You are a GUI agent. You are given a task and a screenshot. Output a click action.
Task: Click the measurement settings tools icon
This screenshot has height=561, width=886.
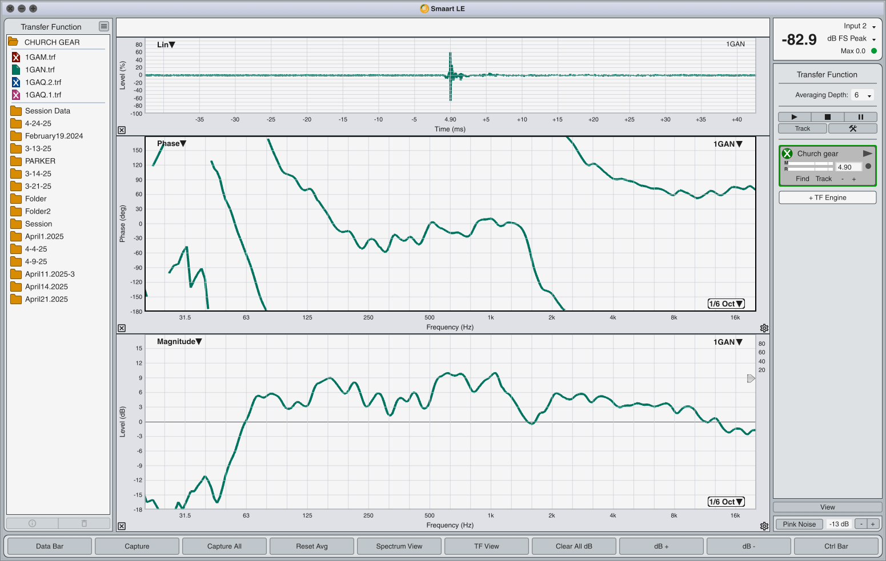[852, 128]
